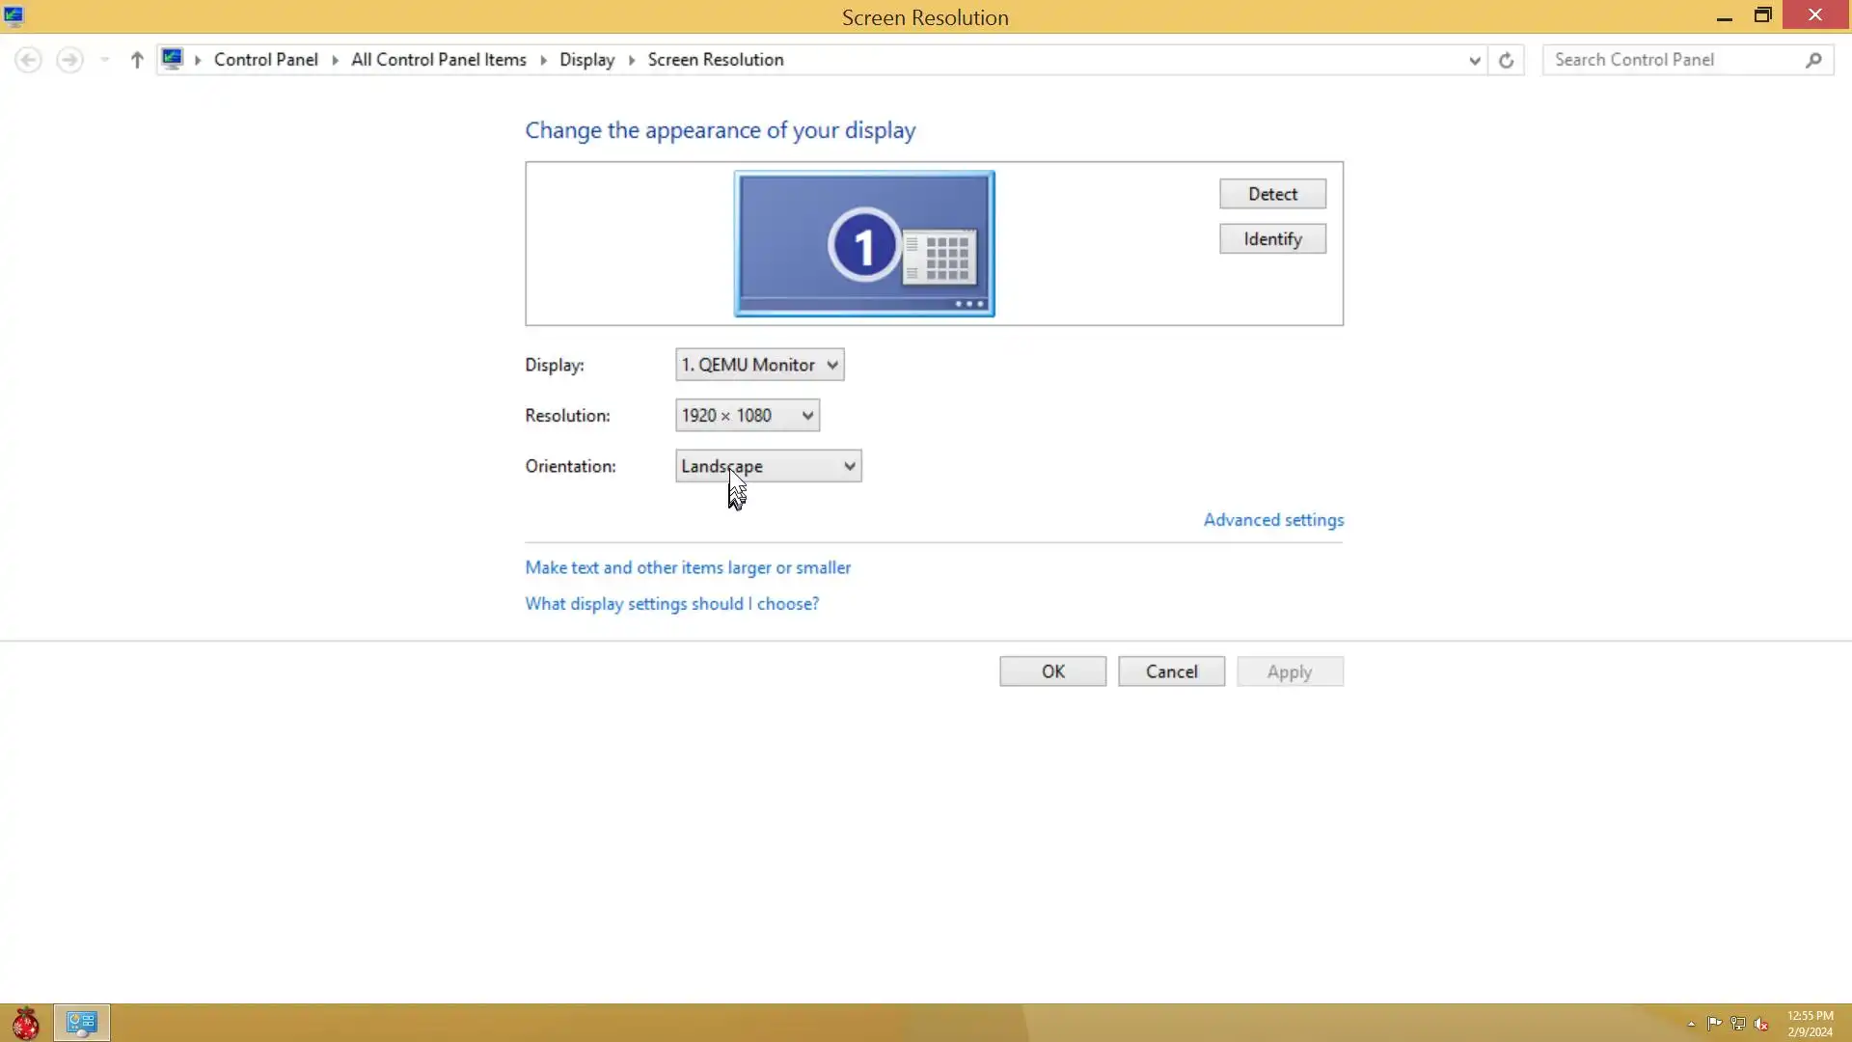Click the Forward navigation arrow
This screenshot has width=1852, height=1042.
point(69,60)
